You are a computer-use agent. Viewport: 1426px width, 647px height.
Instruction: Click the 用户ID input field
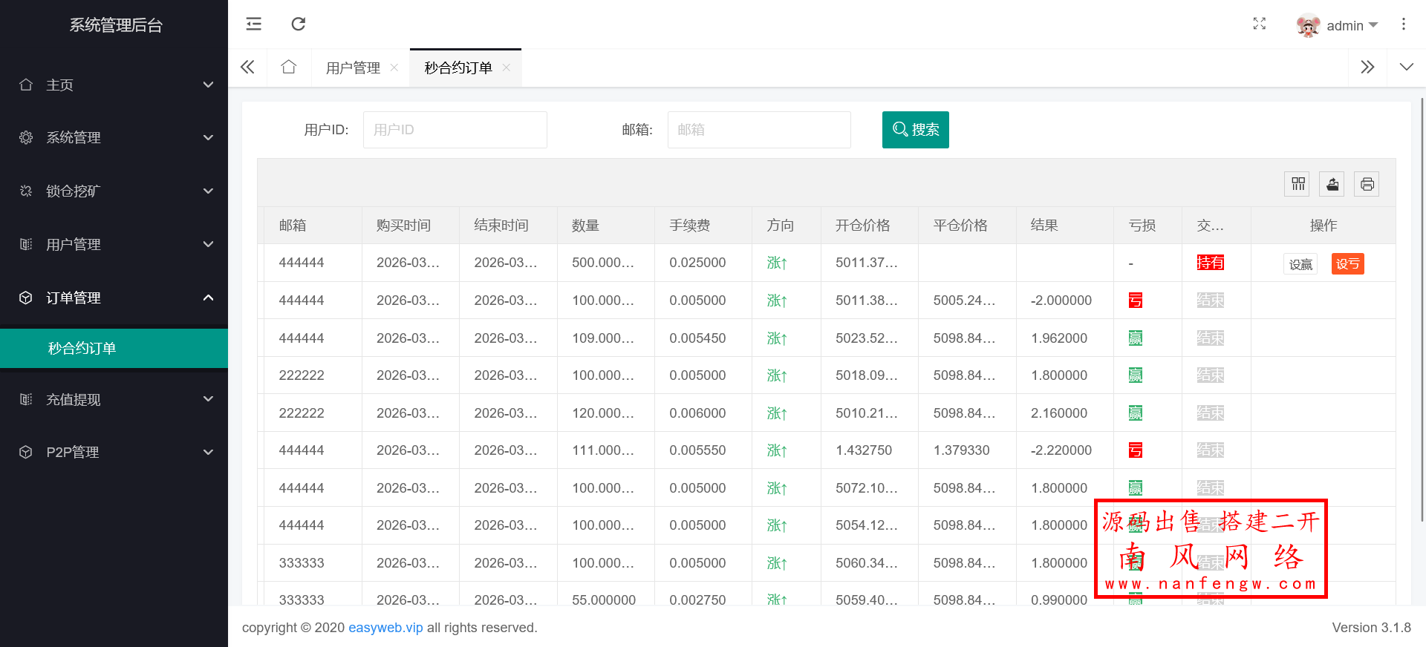click(x=455, y=130)
